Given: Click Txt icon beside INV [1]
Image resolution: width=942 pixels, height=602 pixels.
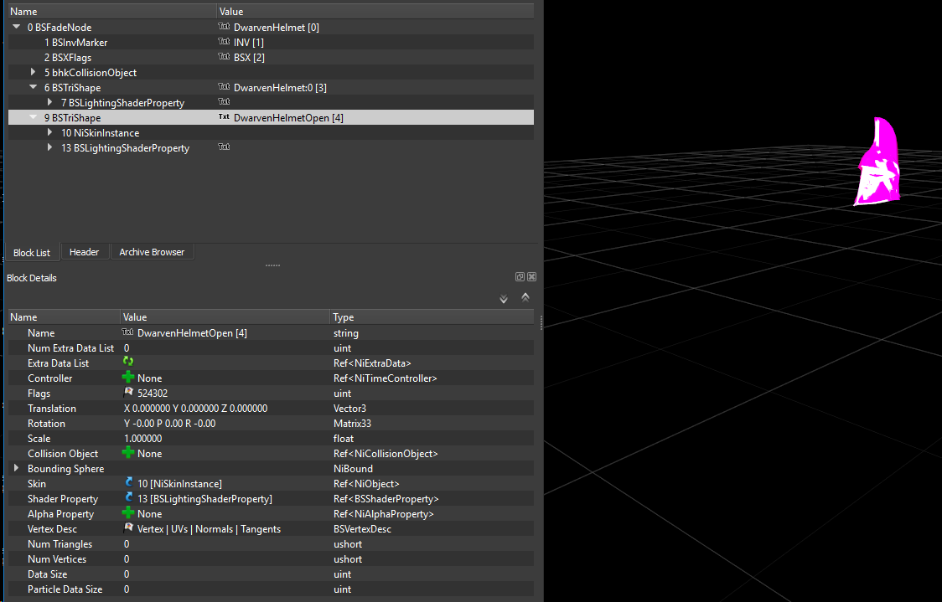Looking at the screenshot, I should tap(224, 41).
